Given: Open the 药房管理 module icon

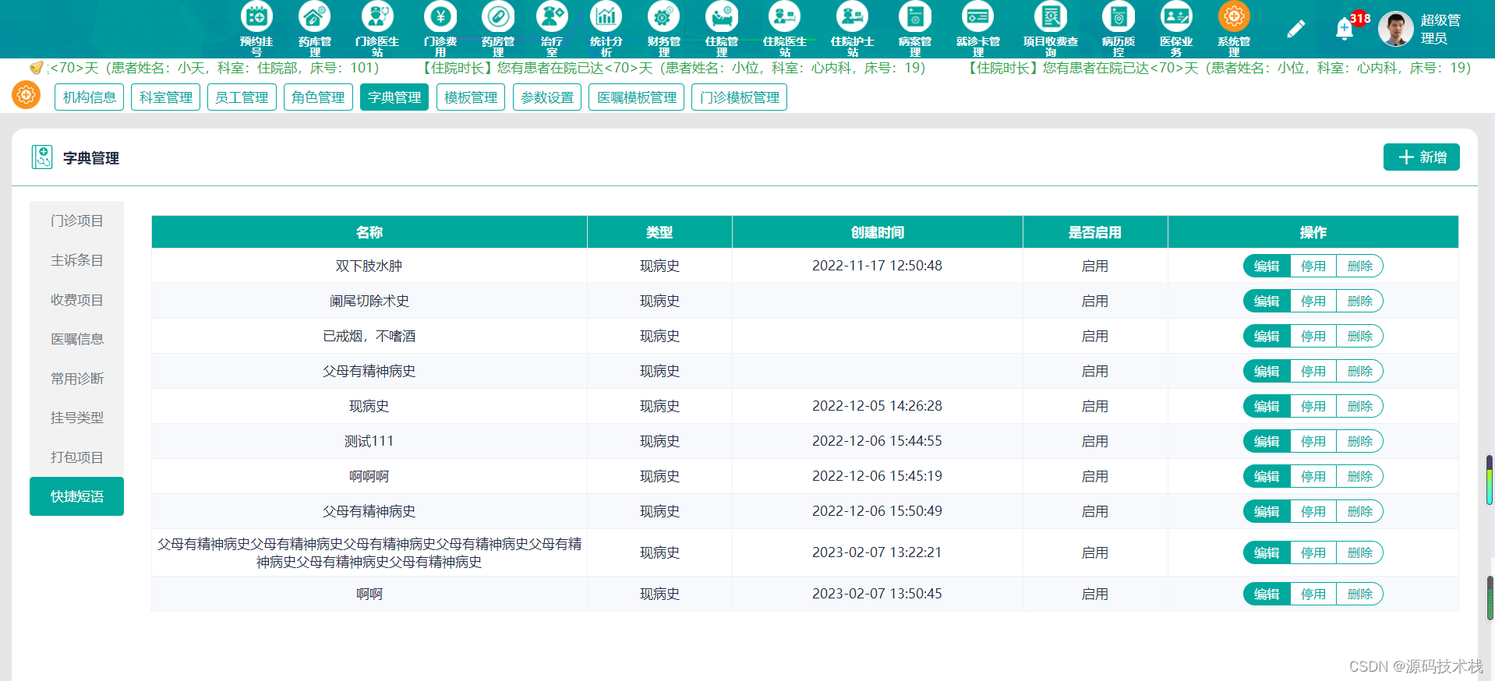Looking at the screenshot, I should click(498, 17).
